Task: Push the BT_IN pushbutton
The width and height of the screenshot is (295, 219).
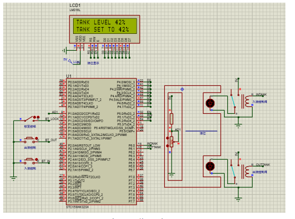Action: [x=29, y=161]
